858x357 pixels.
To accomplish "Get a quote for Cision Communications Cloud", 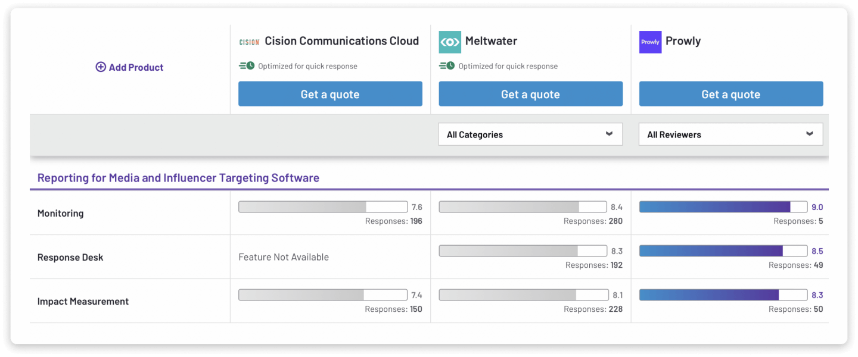I will [x=330, y=94].
